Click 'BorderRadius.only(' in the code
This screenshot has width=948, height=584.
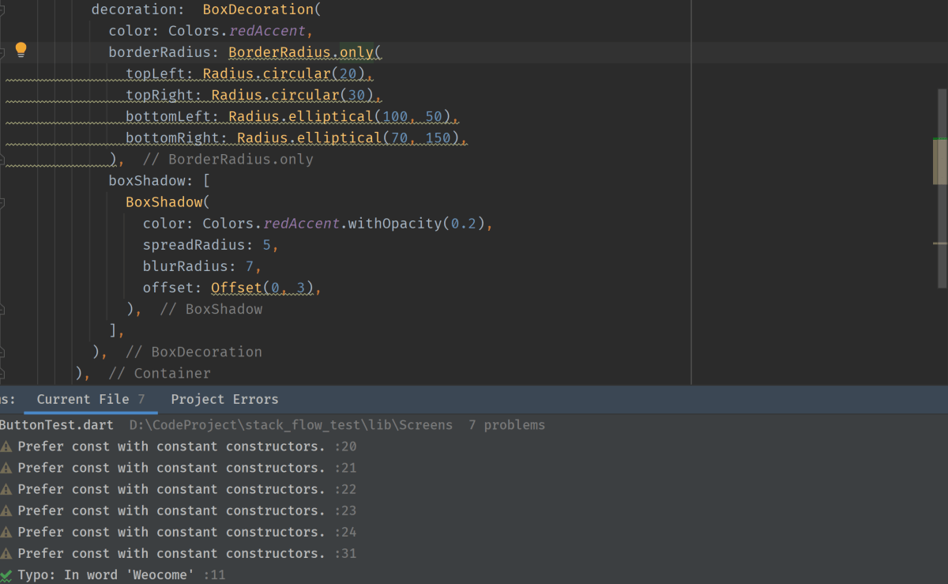point(305,53)
